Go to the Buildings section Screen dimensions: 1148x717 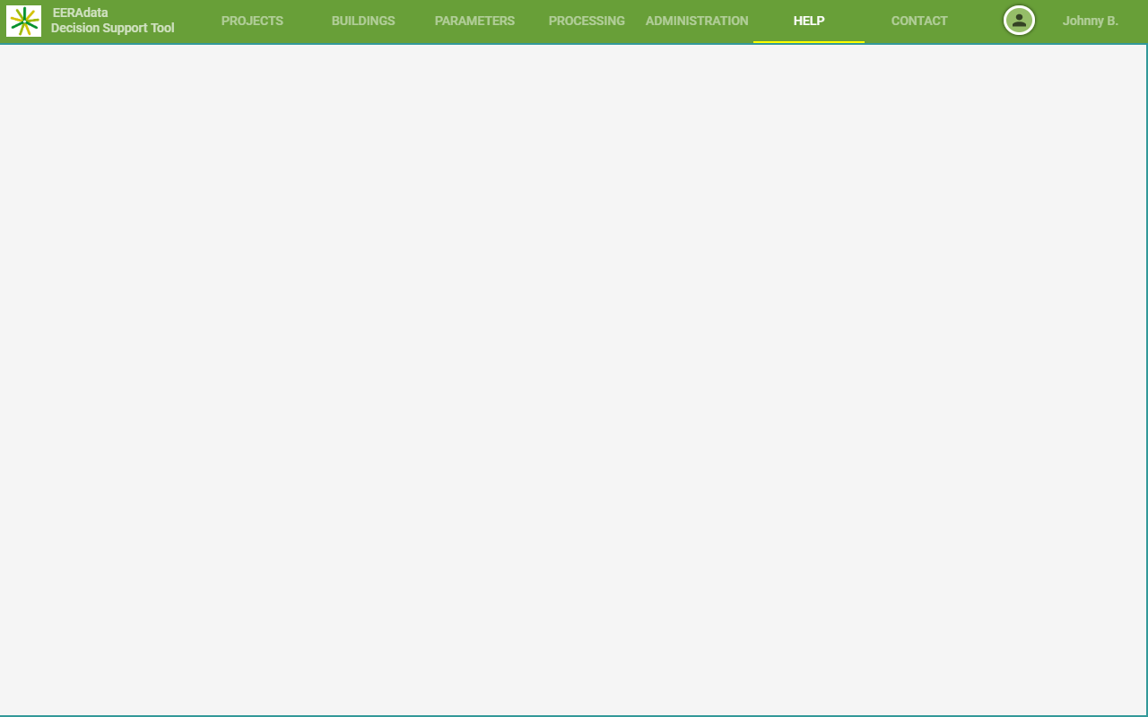363,21
